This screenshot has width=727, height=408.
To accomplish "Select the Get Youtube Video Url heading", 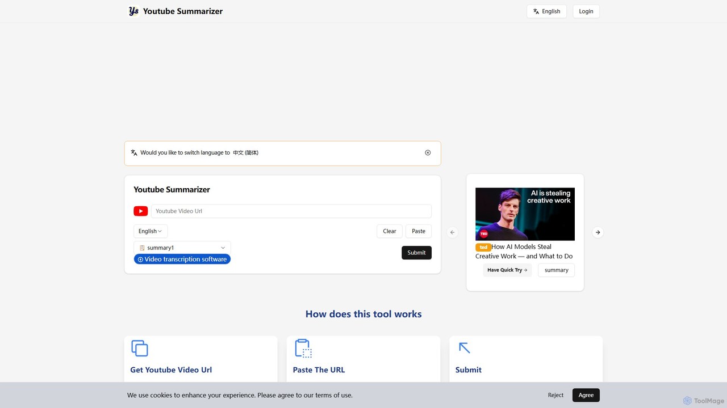I will click(171, 370).
